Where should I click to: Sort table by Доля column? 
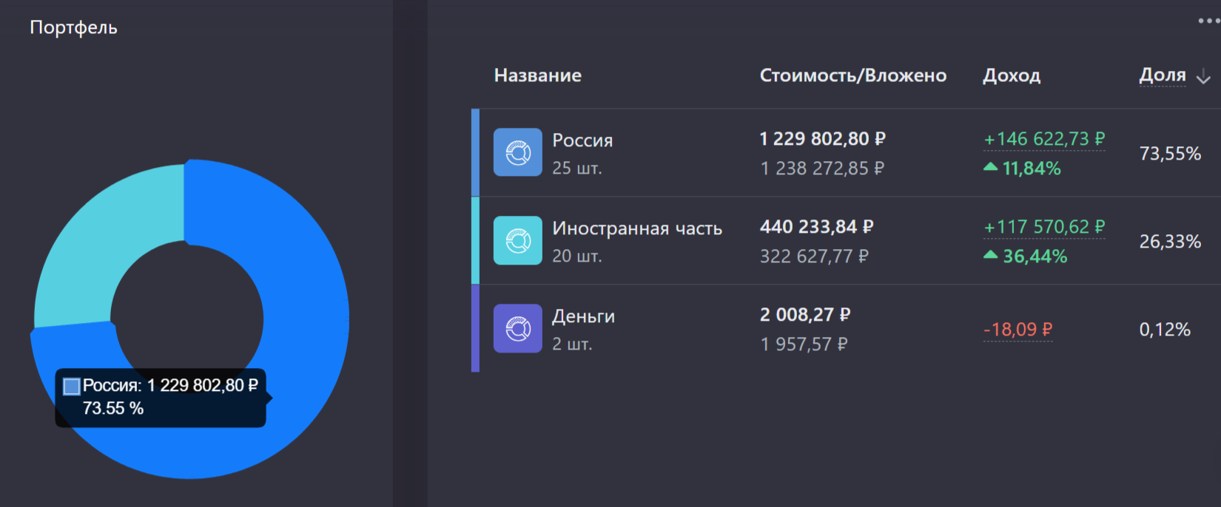click(1162, 75)
